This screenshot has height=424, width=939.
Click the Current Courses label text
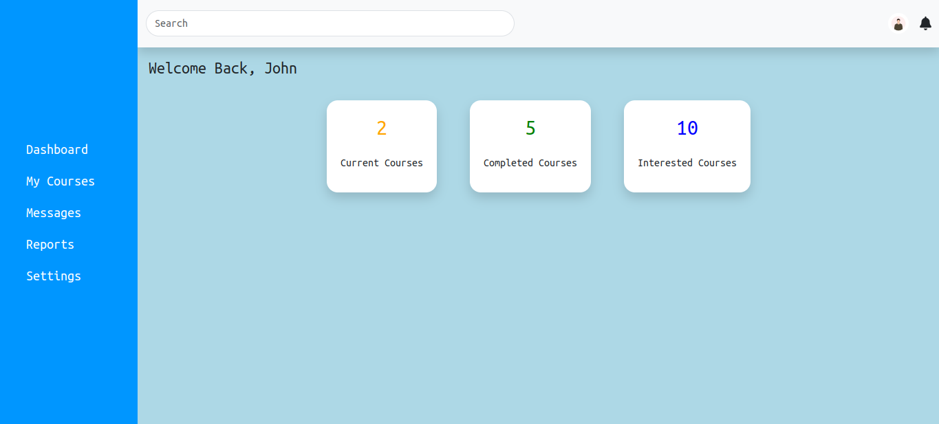pyautogui.click(x=382, y=163)
